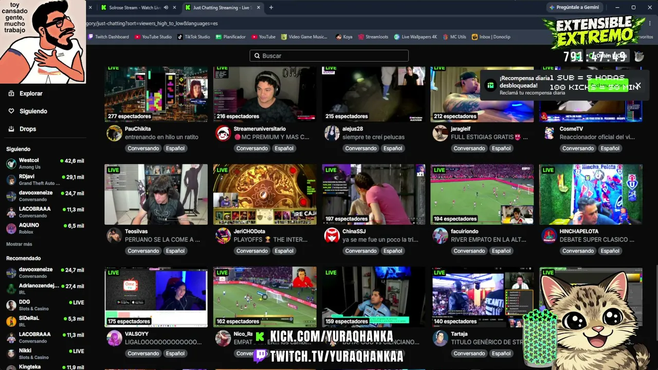Expand following list with Mostrar más
This screenshot has width=658, height=370.
point(19,244)
